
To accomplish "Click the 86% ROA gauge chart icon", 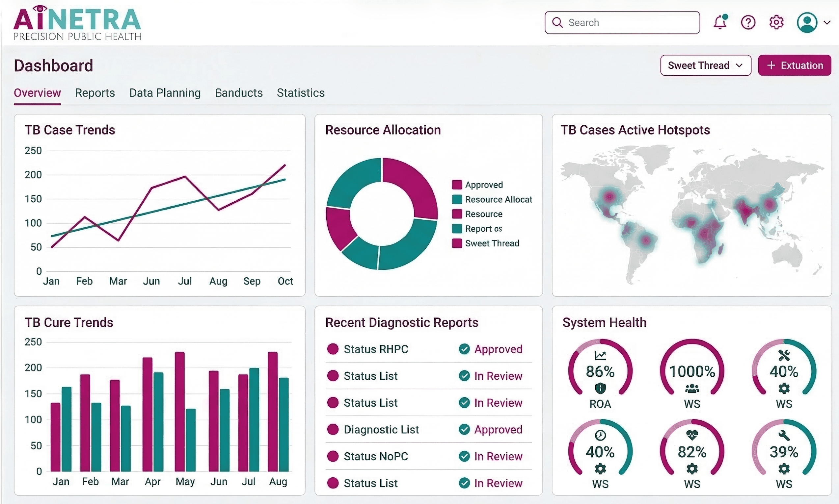I will point(600,356).
